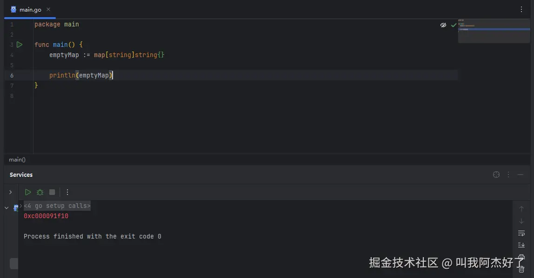Click the run gutter icon beside func main

pyautogui.click(x=20, y=45)
